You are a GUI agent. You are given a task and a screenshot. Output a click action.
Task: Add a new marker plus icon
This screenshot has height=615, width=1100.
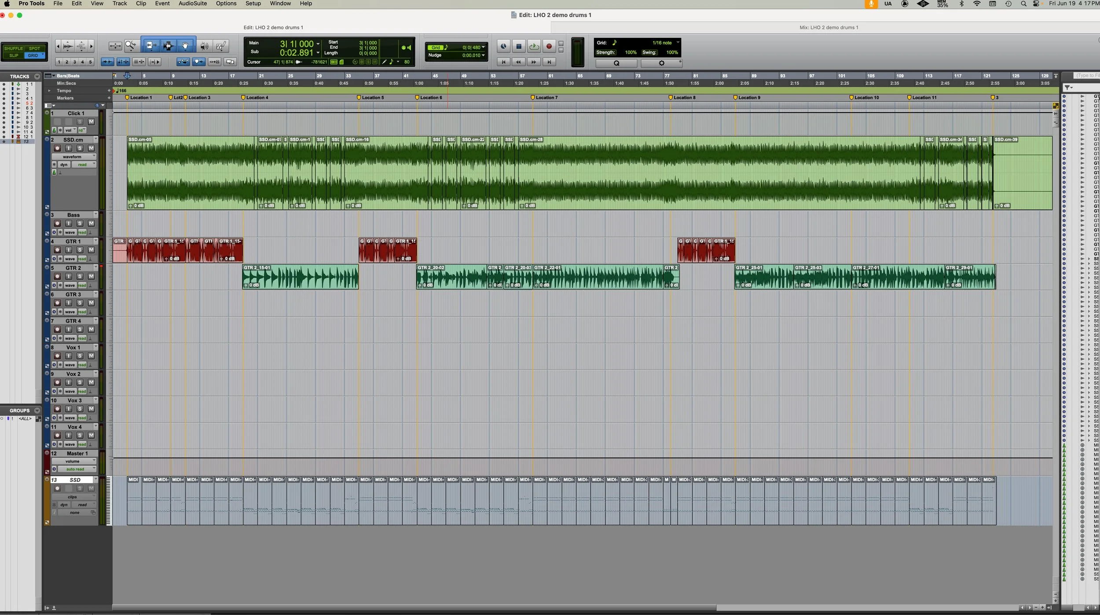pos(109,98)
